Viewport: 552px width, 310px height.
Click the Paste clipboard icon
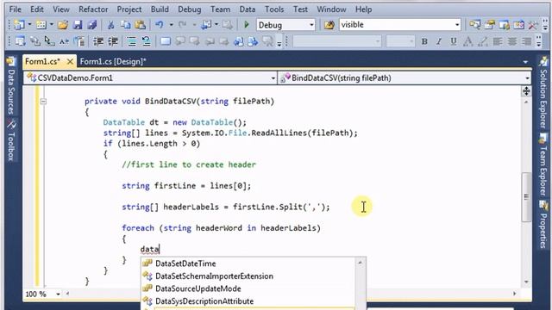tap(140, 25)
